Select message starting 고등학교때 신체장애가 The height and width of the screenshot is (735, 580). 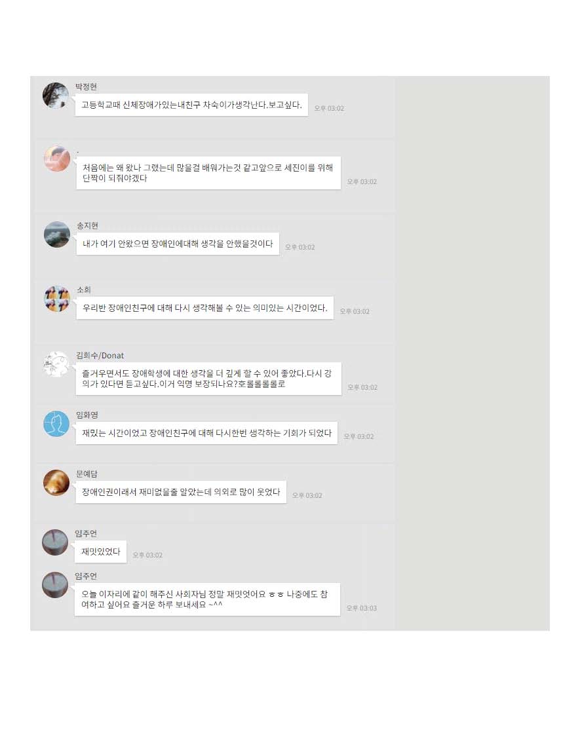tap(191, 105)
